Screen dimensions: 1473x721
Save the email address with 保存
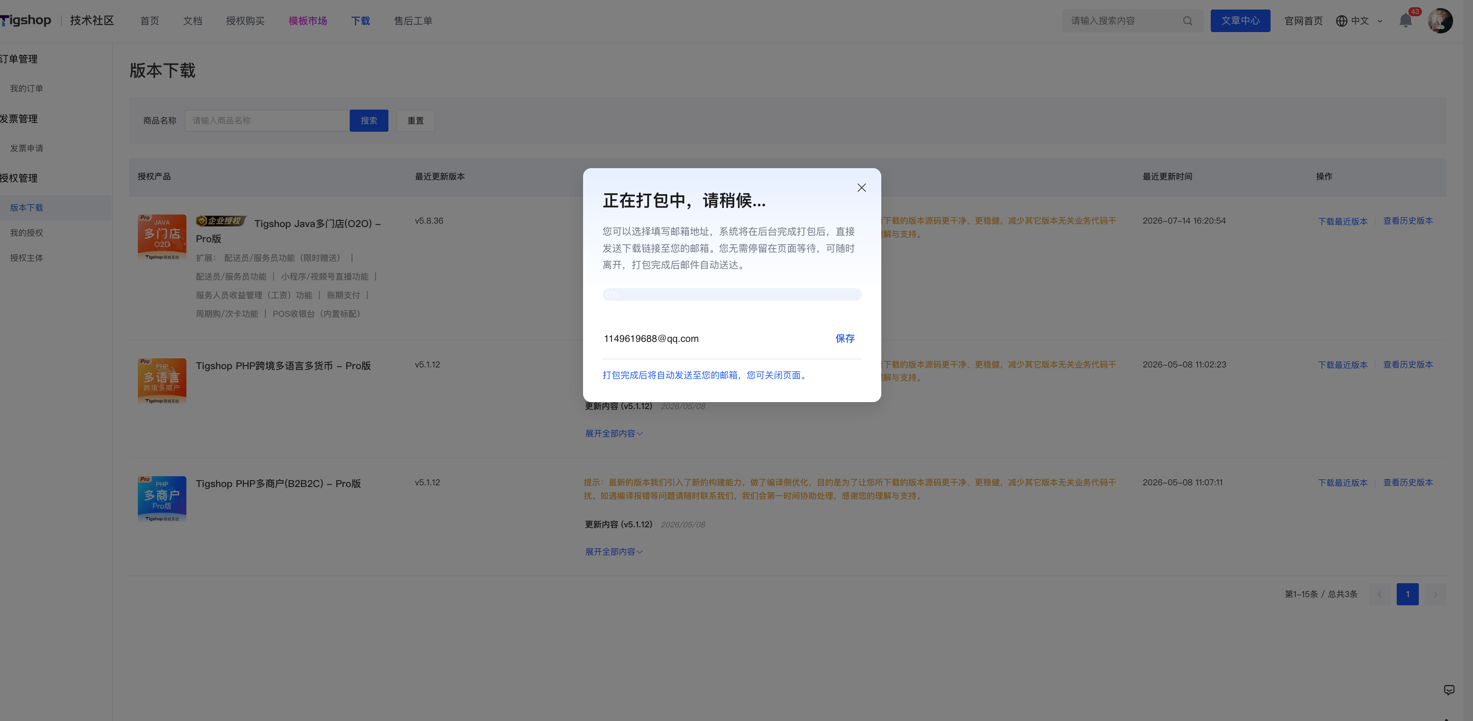coord(844,338)
